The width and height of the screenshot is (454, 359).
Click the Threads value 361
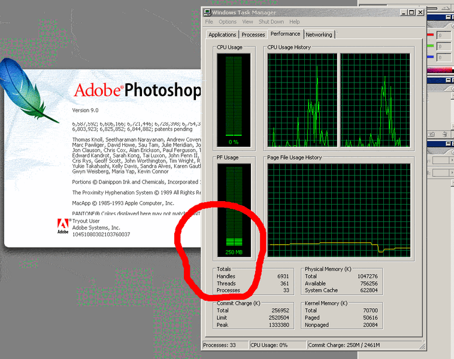[284, 284]
